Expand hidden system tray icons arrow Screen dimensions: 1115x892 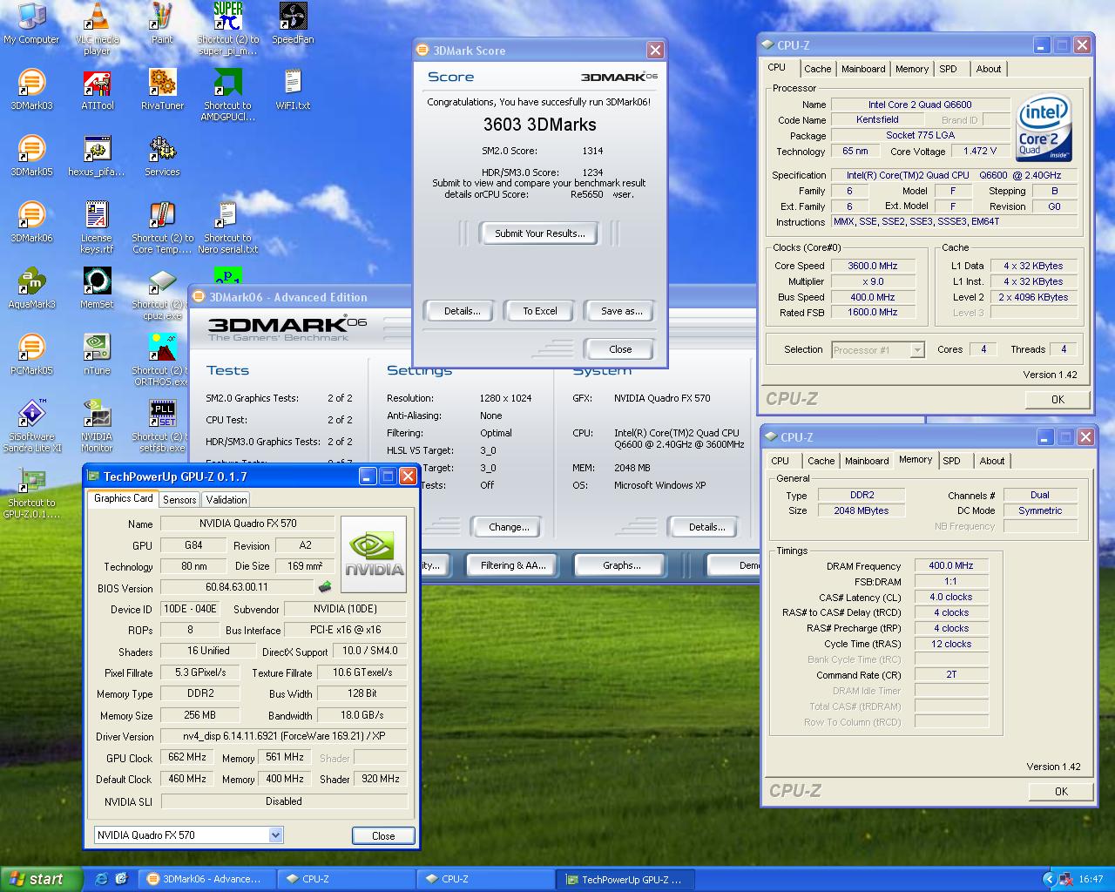coord(1049,880)
